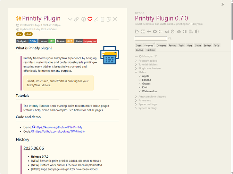Switch to the Recent tab
This screenshot has height=174, width=233.
click(x=172, y=46)
